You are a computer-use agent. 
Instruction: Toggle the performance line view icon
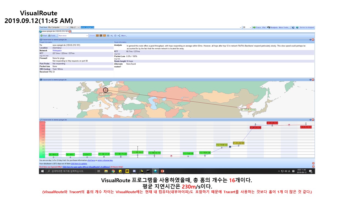click(x=112, y=36)
